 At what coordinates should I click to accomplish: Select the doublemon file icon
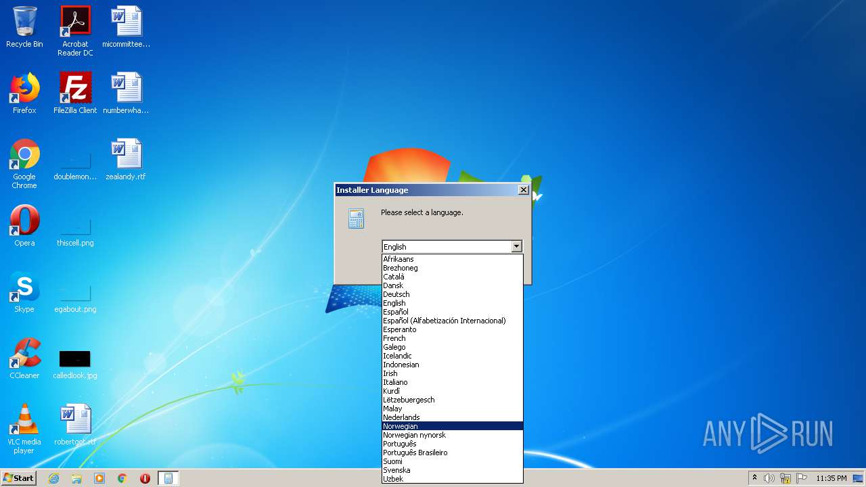(x=75, y=164)
